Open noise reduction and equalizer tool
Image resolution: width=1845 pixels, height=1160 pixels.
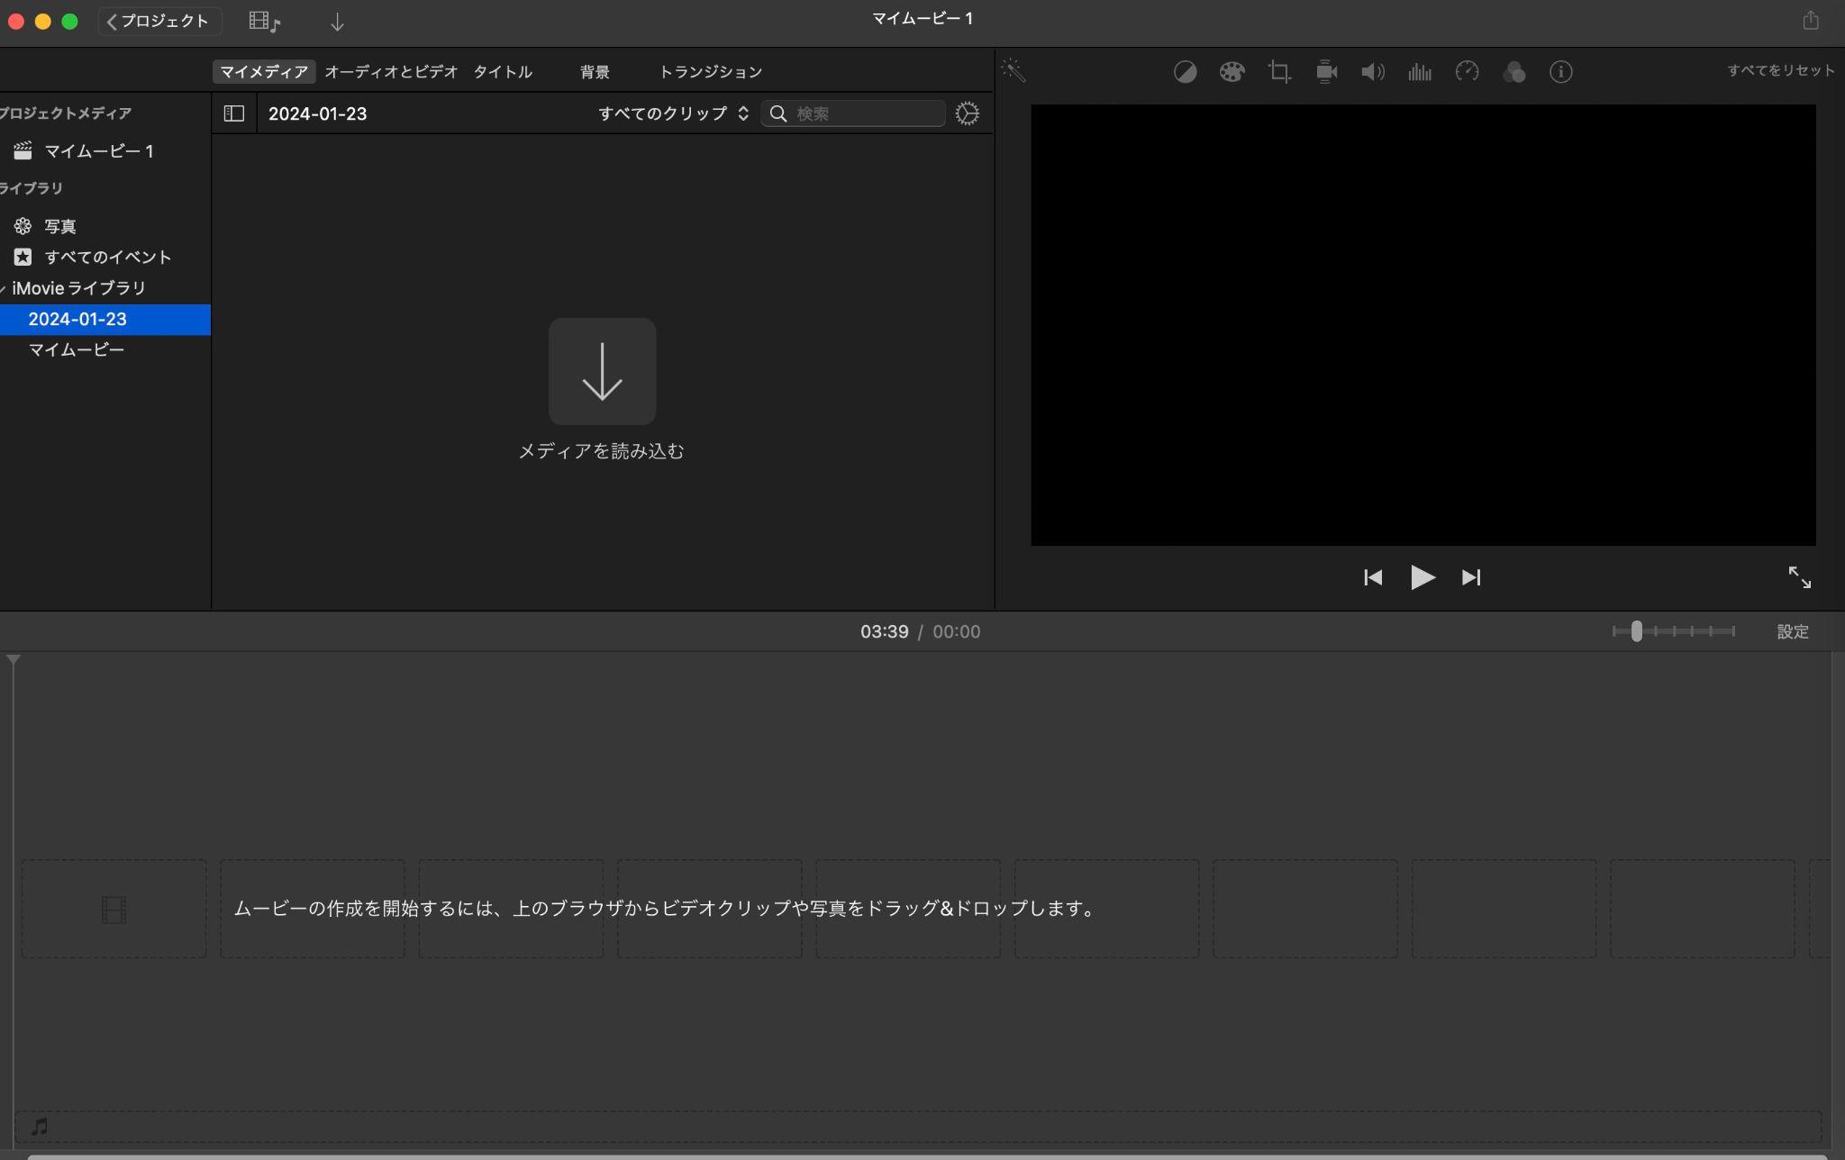pyautogui.click(x=1420, y=72)
